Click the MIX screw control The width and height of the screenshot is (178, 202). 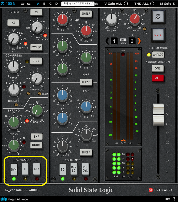[x=16, y=105]
